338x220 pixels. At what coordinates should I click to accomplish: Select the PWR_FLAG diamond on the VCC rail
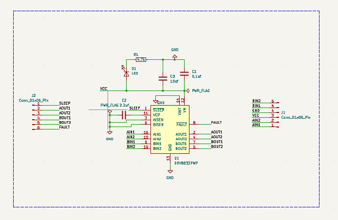coord(188,91)
